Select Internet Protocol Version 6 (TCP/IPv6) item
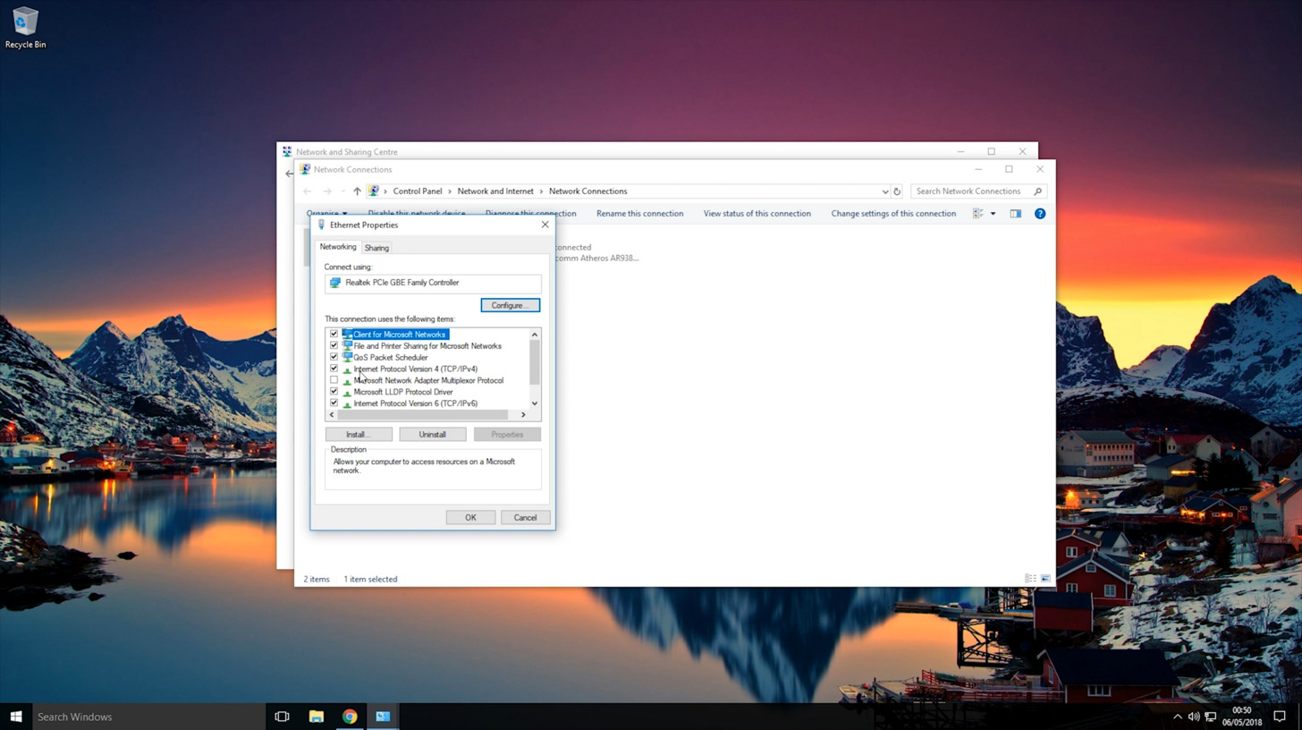The width and height of the screenshot is (1302, 730). tap(415, 403)
